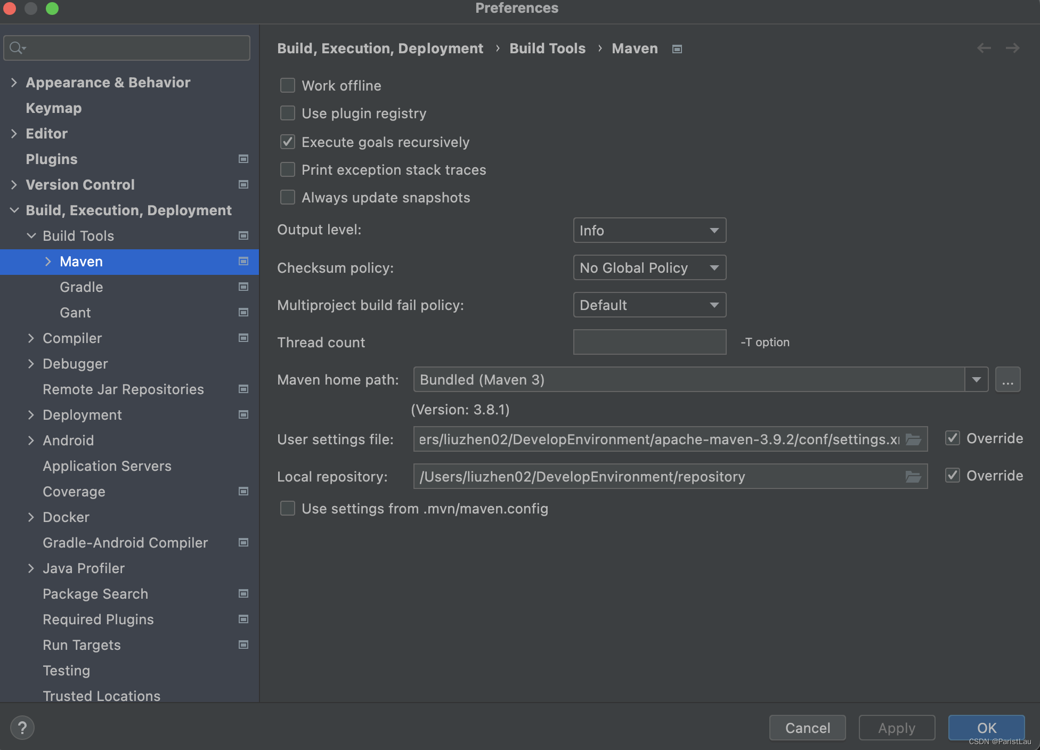This screenshot has width=1040, height=750.
Task: Click the back navigation arrow
Action: 984,48
